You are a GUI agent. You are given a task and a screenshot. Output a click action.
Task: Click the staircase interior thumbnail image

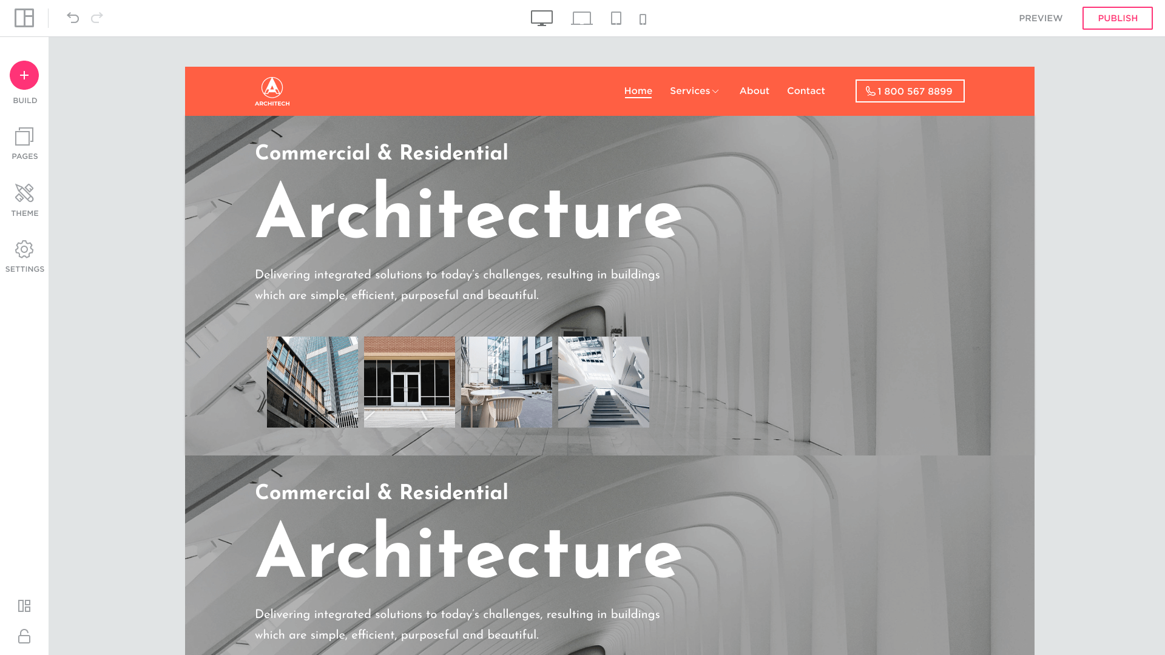coord(603,382)
